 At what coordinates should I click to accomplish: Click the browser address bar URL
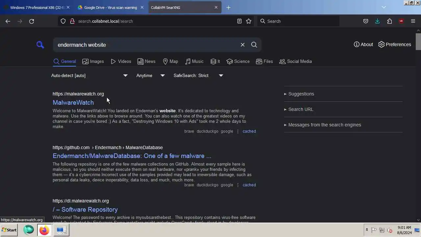click(106, 21)
